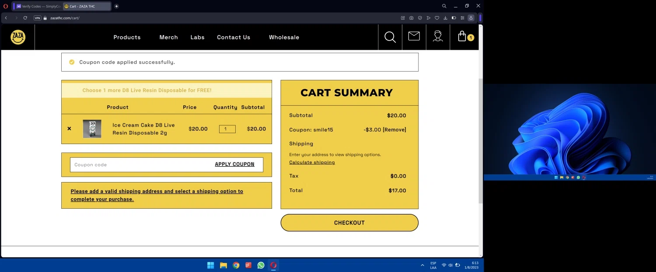Open the browser tab search magnifier
Image resolution: width=656 pixels, height=272 pixels.
click(444, 6)
